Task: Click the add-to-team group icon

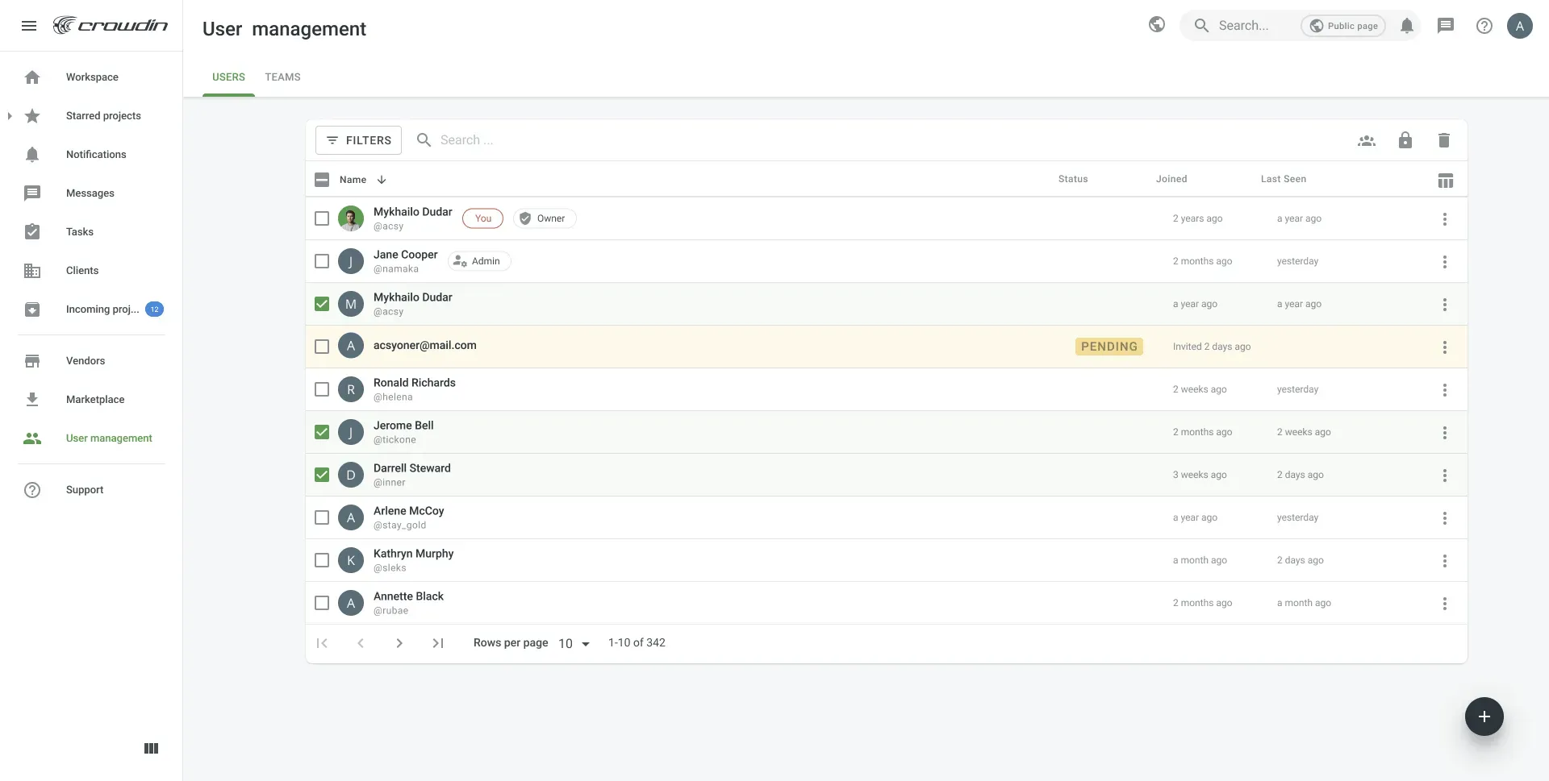Action: (x=1366, y=140)
